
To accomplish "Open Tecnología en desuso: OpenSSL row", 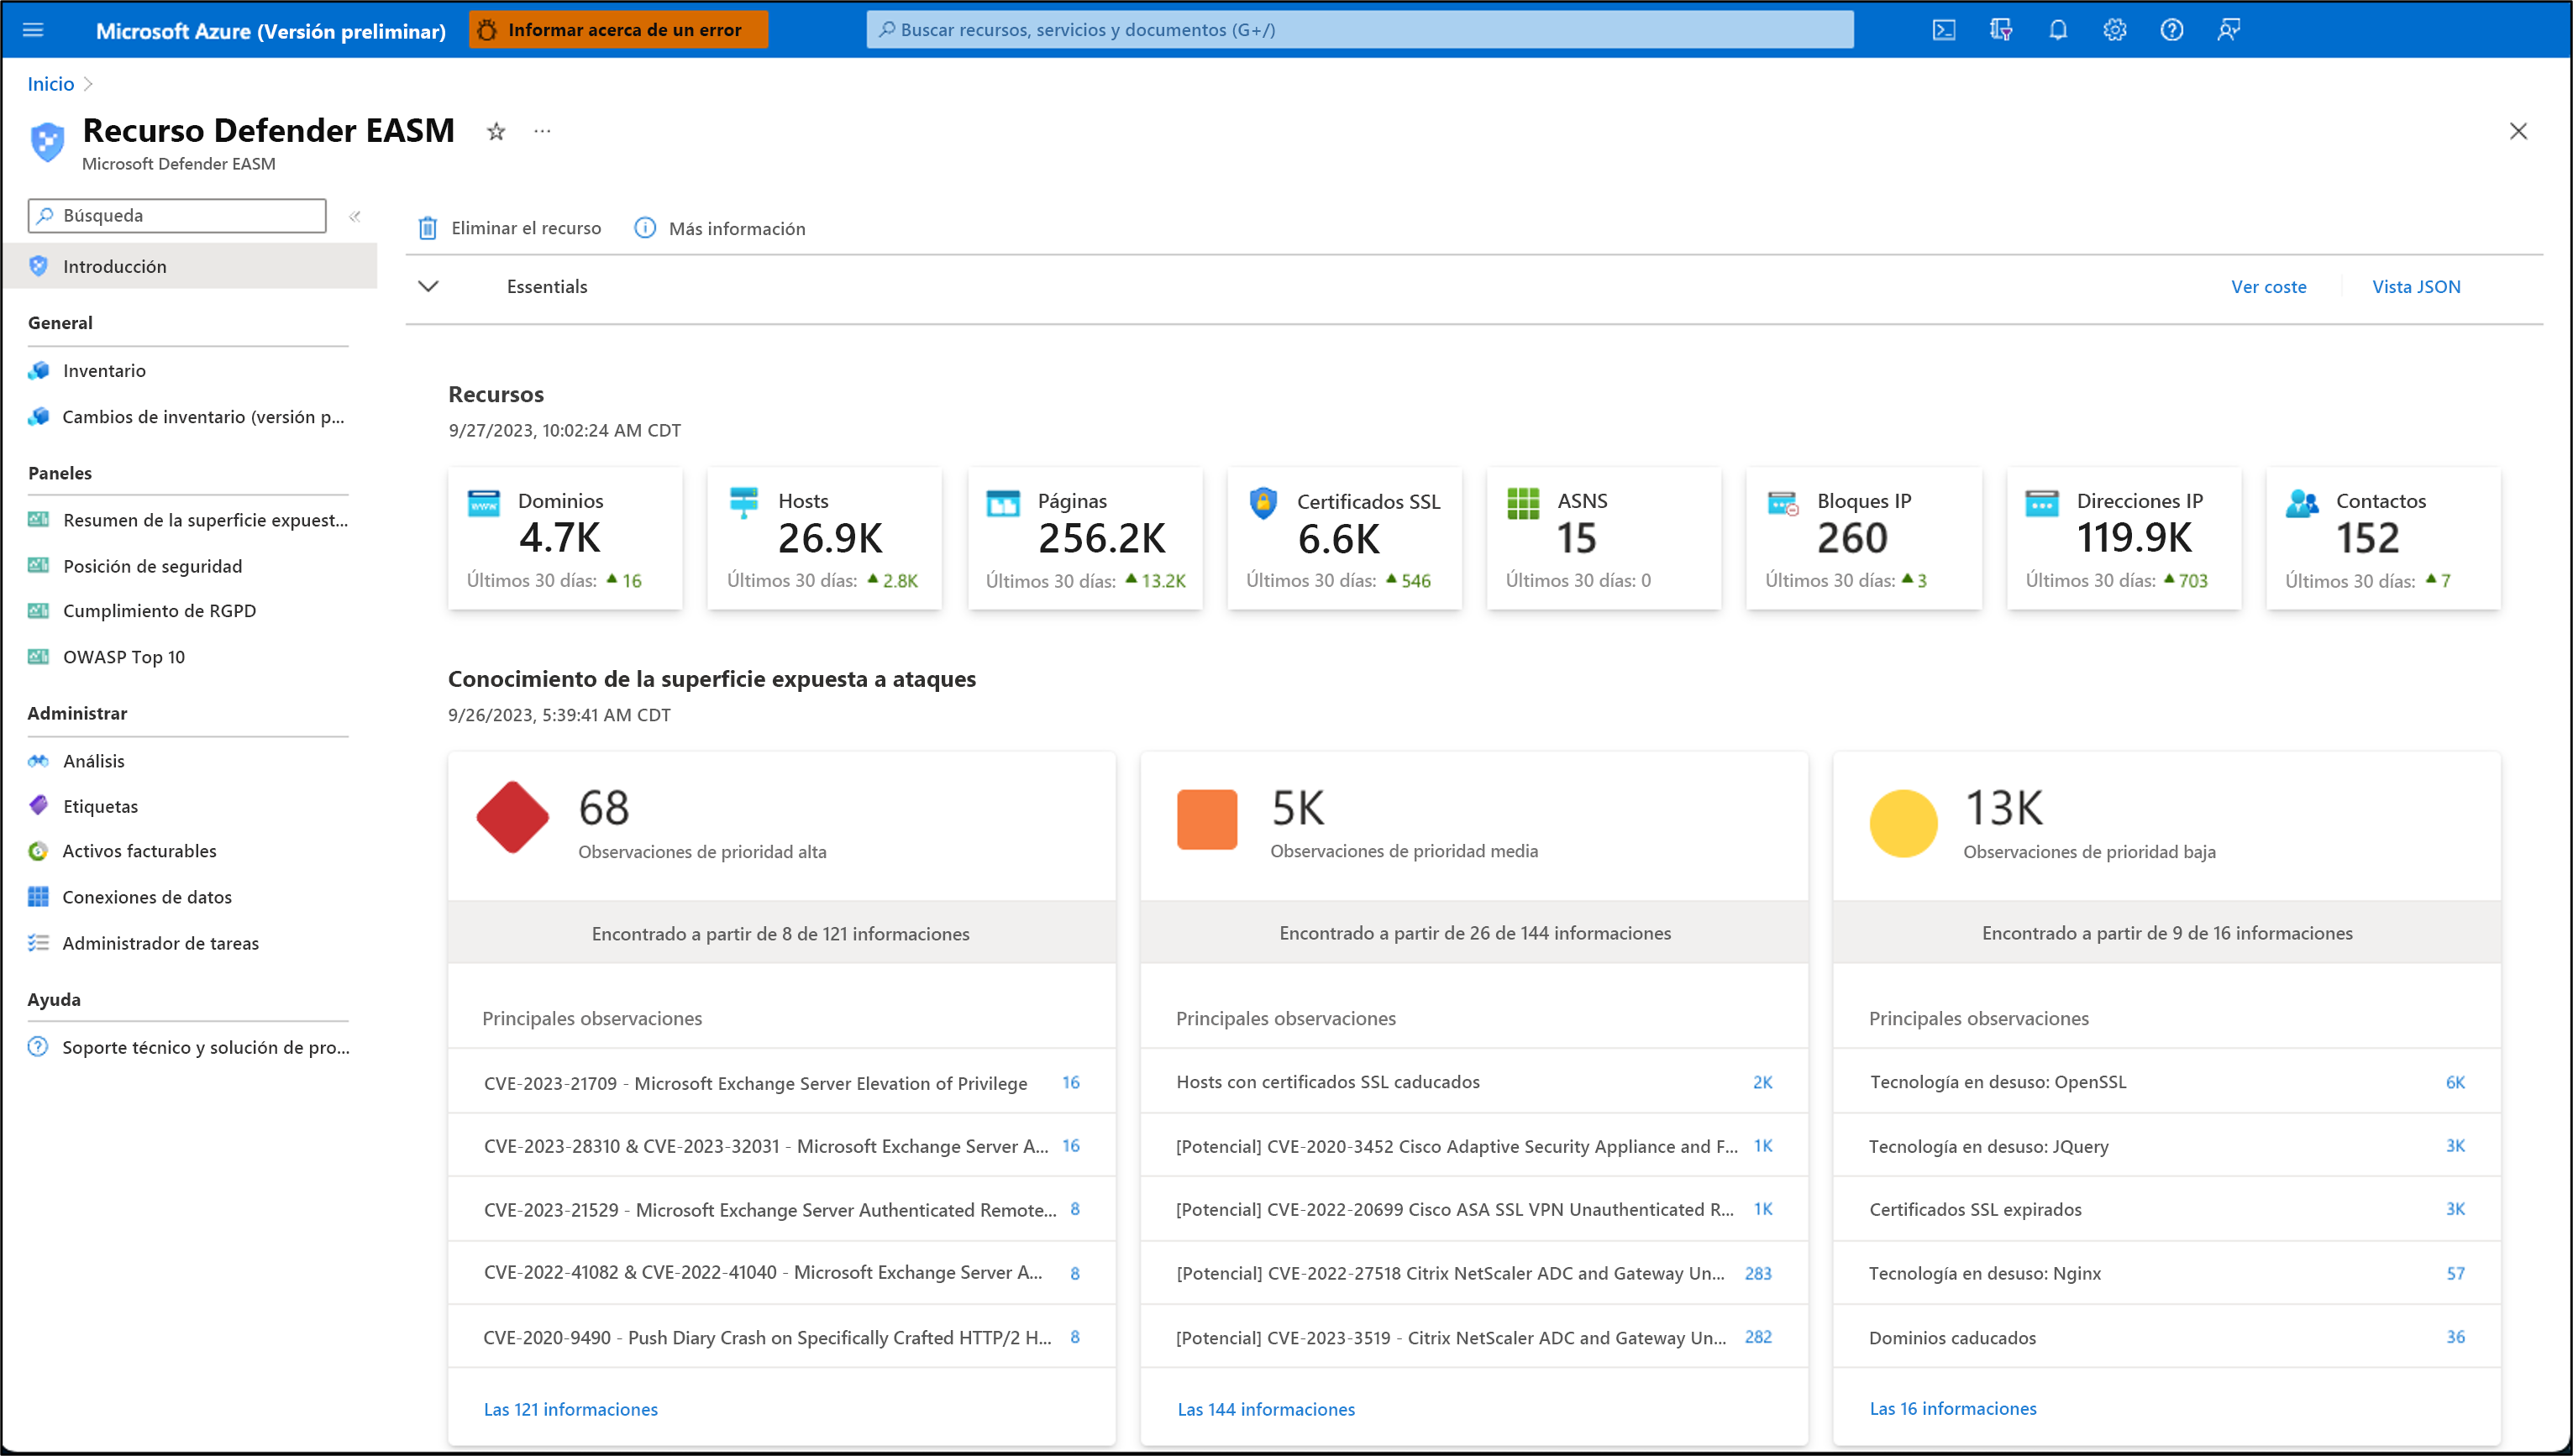I will pos(2166,1082).
